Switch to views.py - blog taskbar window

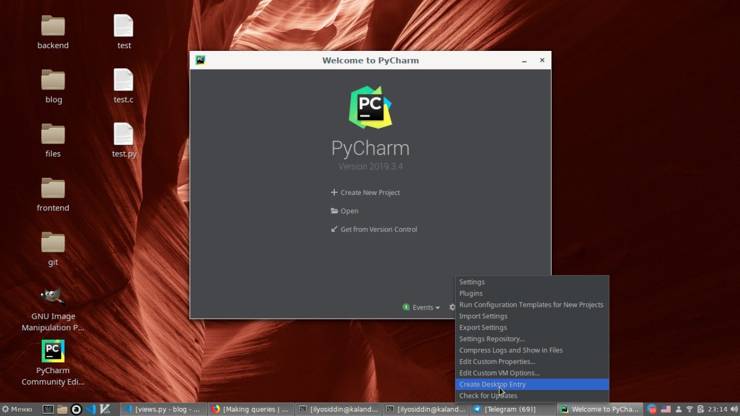click(164, 409)
